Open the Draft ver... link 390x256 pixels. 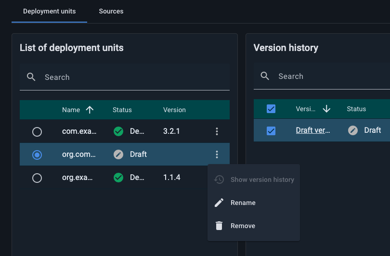click(313, 130)
